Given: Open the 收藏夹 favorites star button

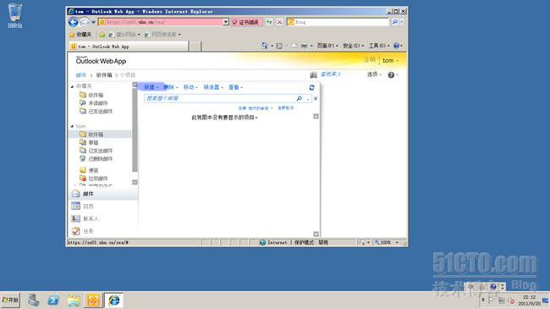Looking at the screenshot, I should 80,35.
